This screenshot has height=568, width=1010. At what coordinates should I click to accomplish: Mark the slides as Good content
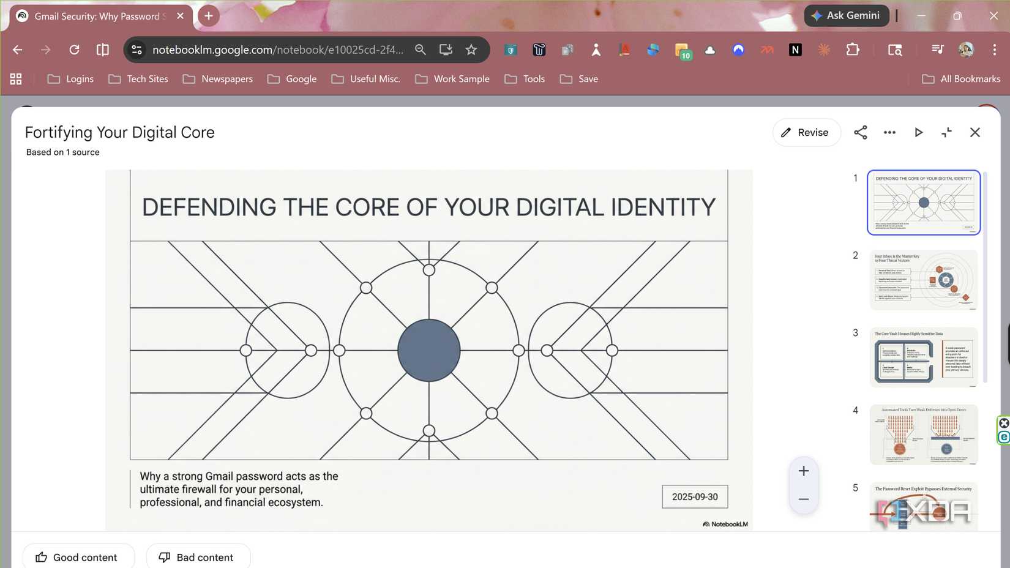[x=78, y=557]
